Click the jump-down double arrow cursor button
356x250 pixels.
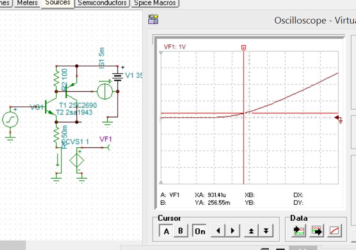coord(266,231)
